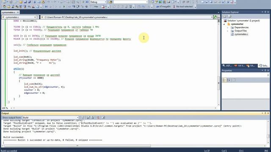Toggle word wrap in Output panel
This screenshot has height=152, width=271.
103,117
